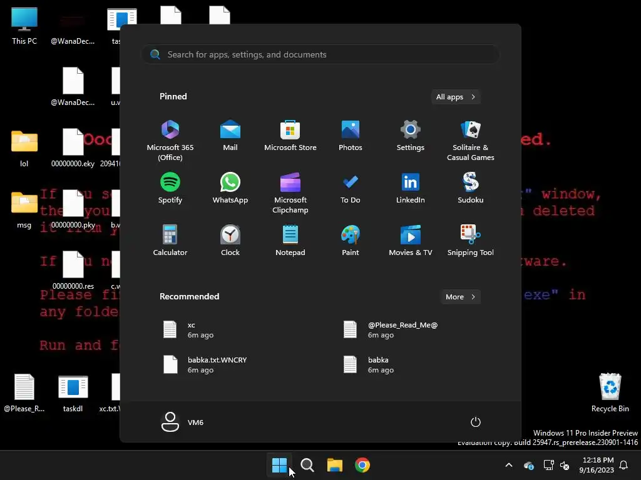Select the @Please_R... text file on desktop

(x=24, y=394)
